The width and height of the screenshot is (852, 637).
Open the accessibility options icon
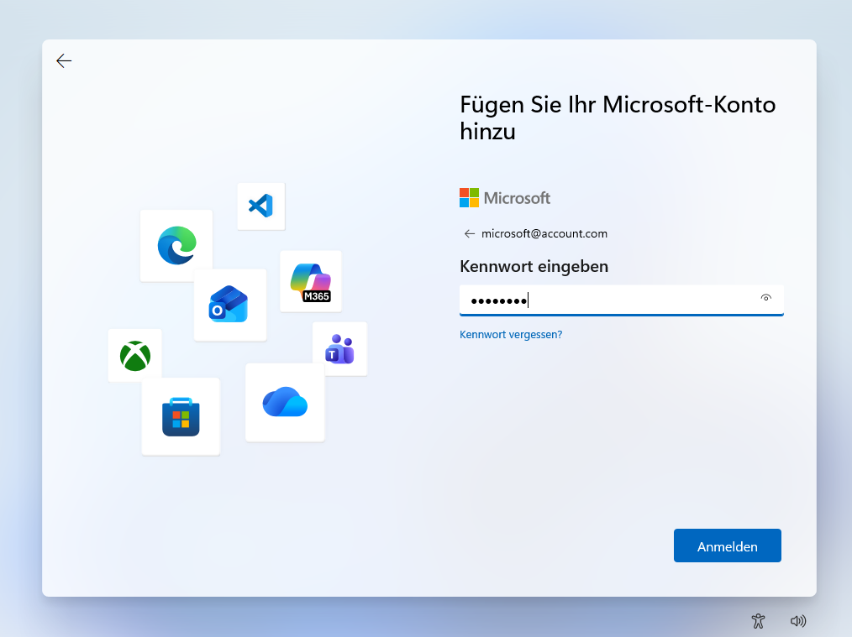pos(757,621)
